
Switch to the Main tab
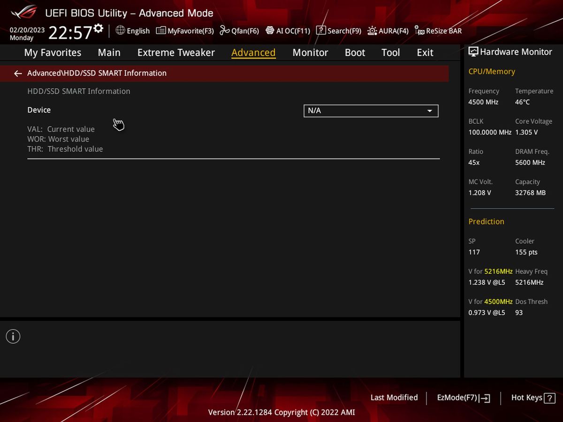coord(109,53)
